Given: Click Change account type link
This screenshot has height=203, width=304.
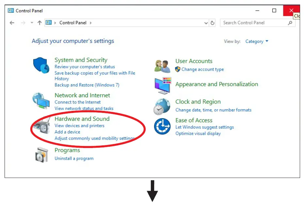Looking at the screenshot, I should (202, 69).
